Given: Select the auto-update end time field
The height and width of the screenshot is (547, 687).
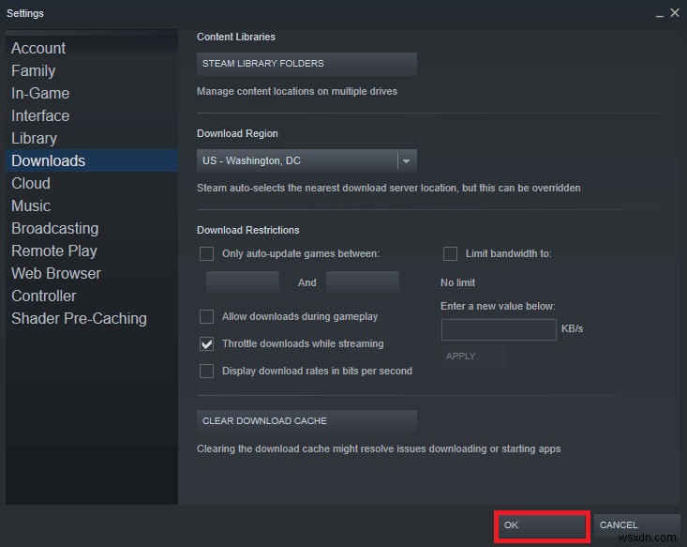Looking at the screenshot, I should pos(363,282).
